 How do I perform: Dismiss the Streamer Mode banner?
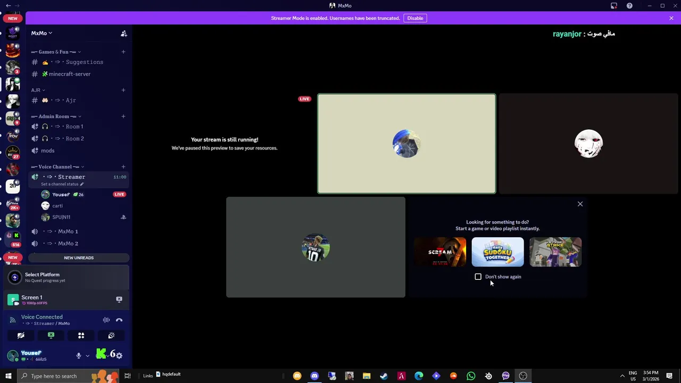pyautogui.click(x=671, y=18)
